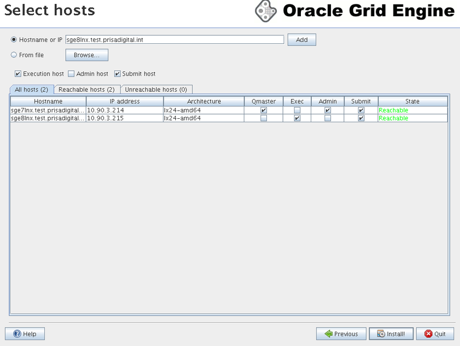460x346 pixels.
Task: Switch to the All hosts (2) tab
Action: coord(31,89)
